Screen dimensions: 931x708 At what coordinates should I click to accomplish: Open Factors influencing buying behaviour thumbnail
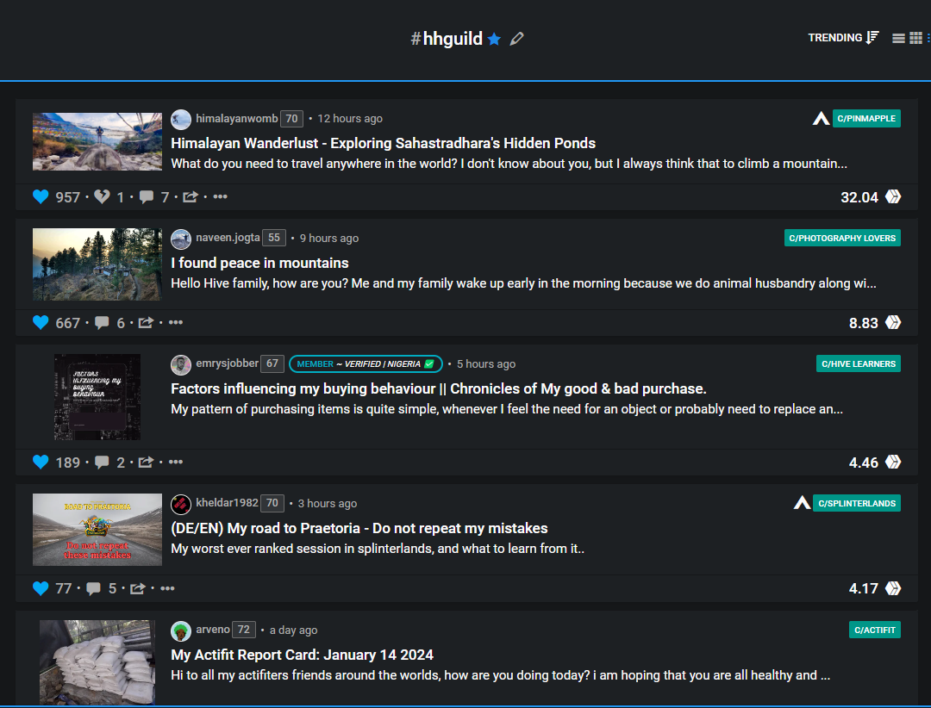pyautogui.click(x=97, y=397)
